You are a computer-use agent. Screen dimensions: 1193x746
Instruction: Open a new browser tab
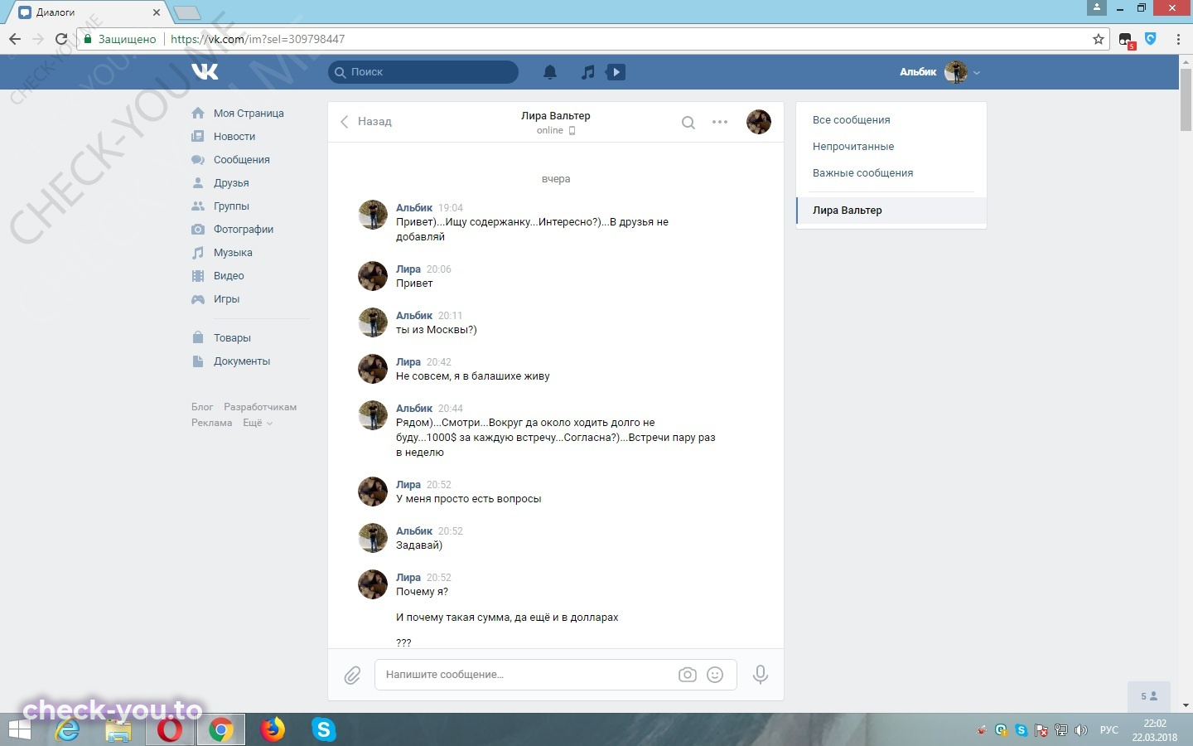click(x=187, y=12)
